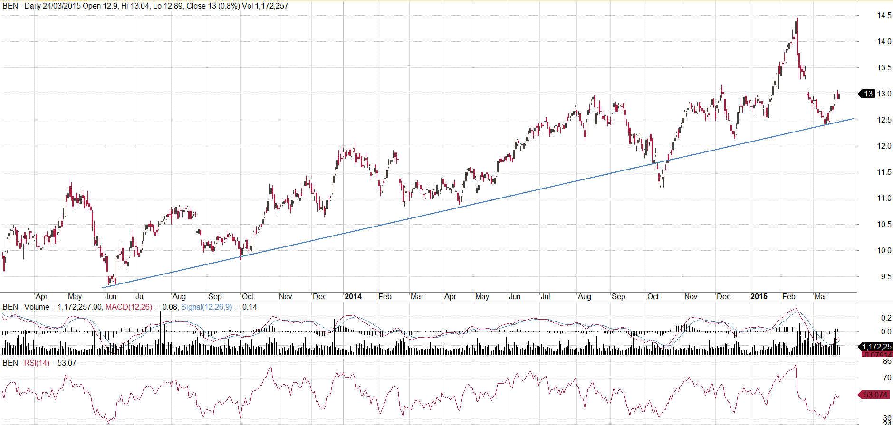893x425 pixels.
Task: Select the red RSI value tag 53.074
Action: [874, 395]
